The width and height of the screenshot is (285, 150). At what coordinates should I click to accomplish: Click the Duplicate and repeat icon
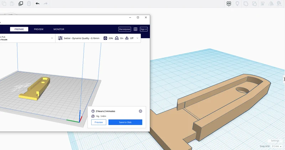tap(21, 4)
